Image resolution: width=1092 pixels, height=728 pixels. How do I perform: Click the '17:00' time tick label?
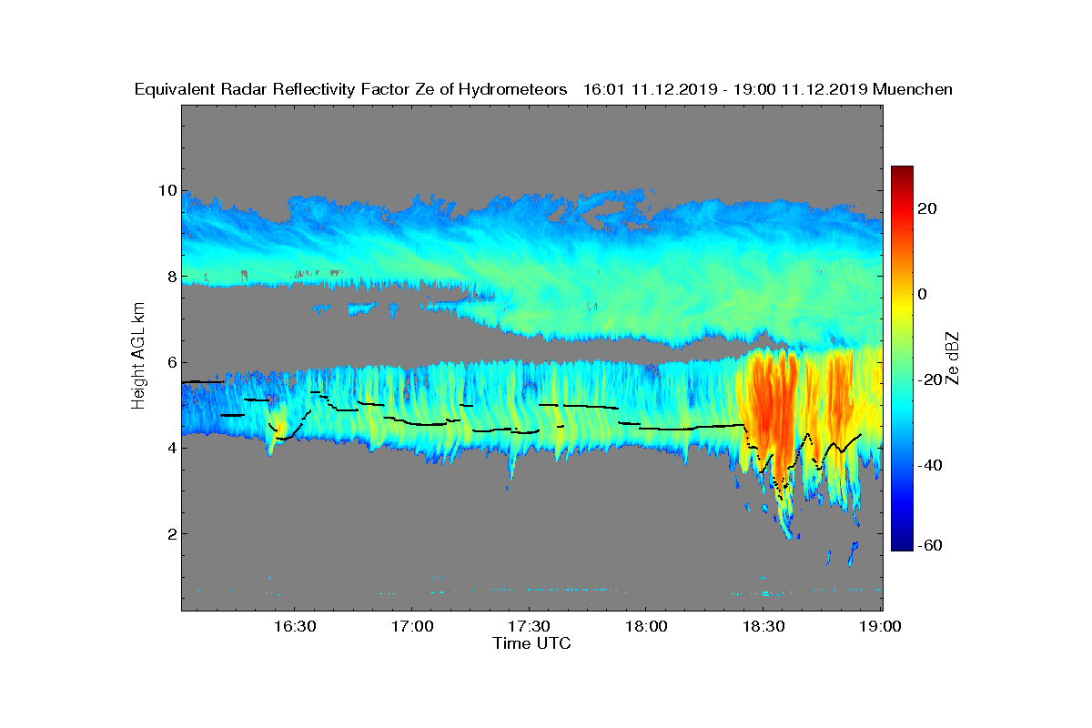(411, 626)
